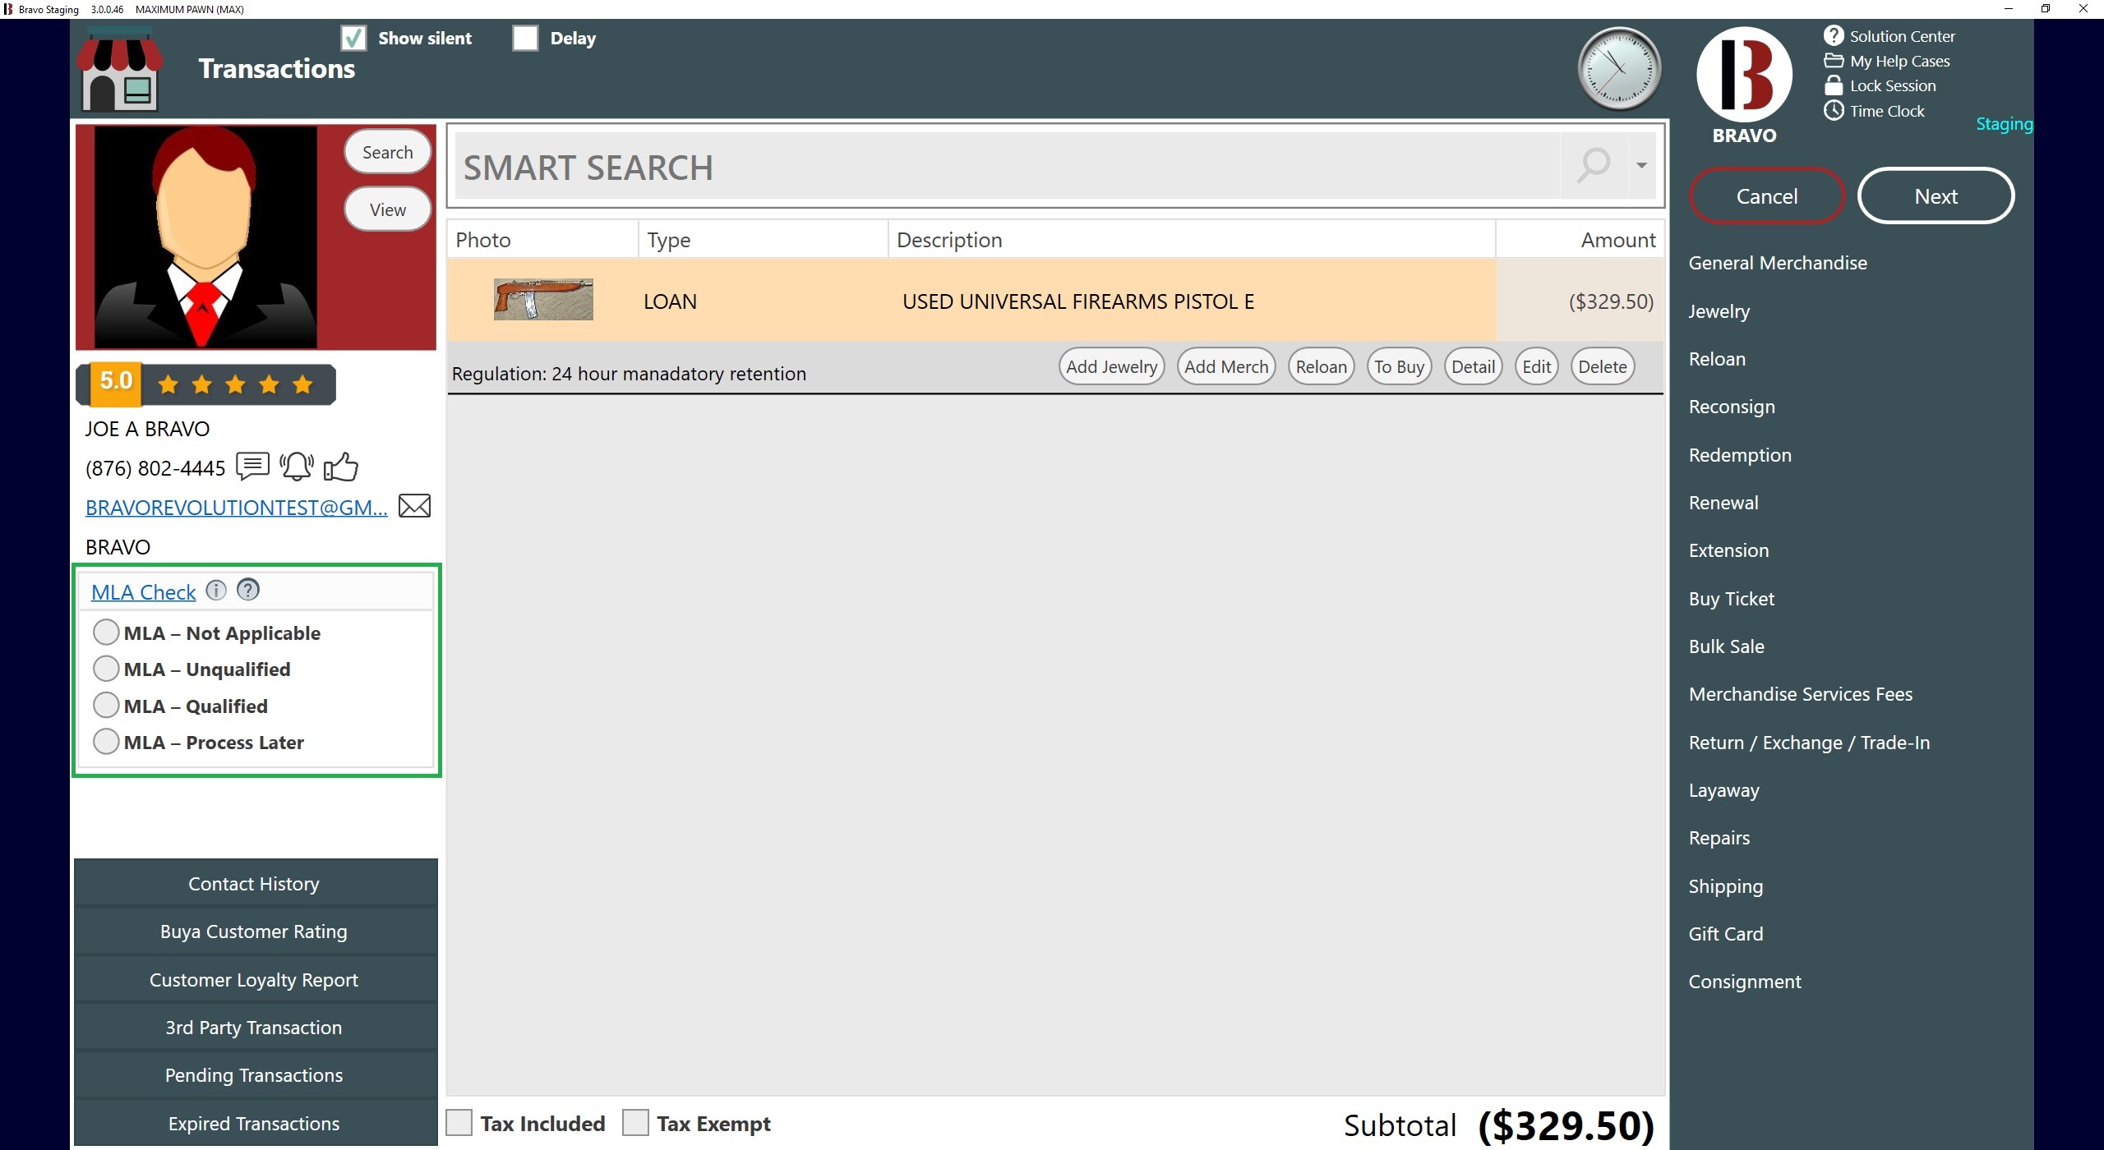
Task: Open Buya Customer Rating
Action: [x=255, y=931]
